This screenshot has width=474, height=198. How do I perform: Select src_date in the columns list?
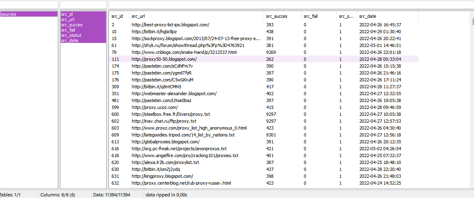[83, 40]
